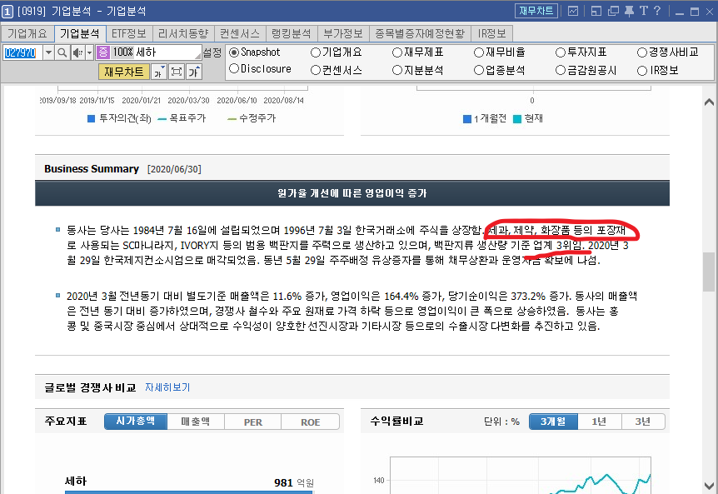Click the vertical scrollbar thumb
The height and width of the screenshot is (494, 718).
coord(709,272)
